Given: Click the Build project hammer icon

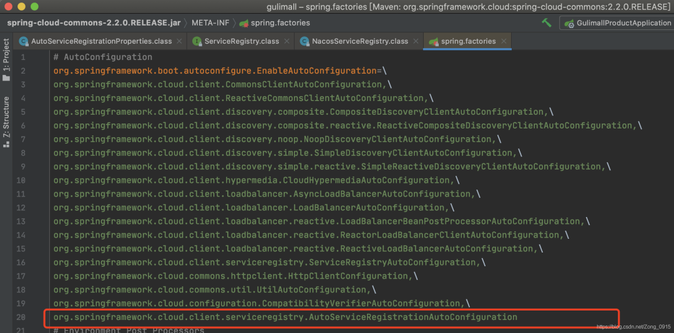Looking at the screenshot, I should [x=547, y=23].
